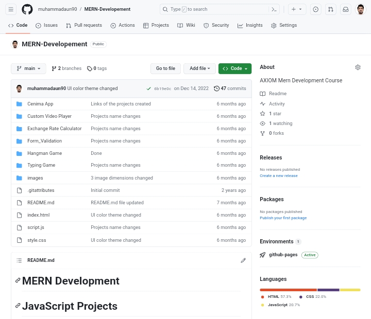Viewport: 371px width, 319px height.
Task: Click the star icon in About
Action: [x=263, y=114]
